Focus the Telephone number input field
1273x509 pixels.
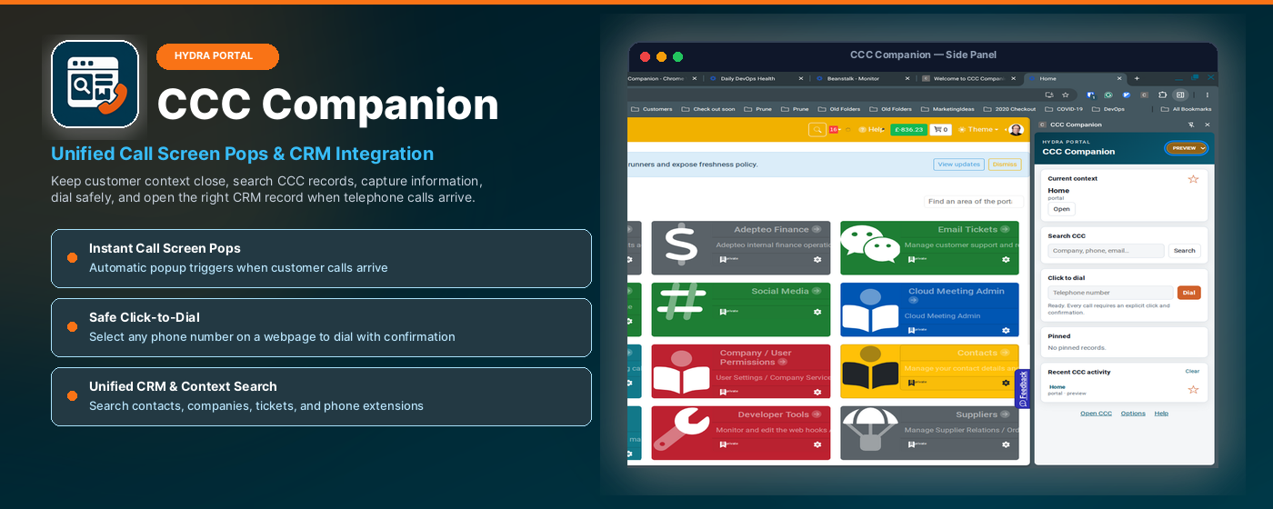(x=1110, y=293)
